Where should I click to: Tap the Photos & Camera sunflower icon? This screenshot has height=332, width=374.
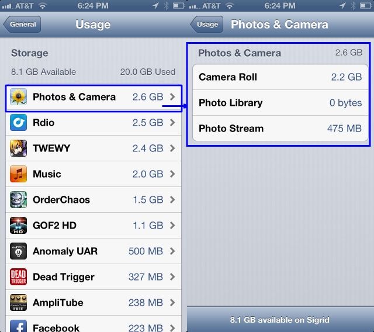pyautogui.click(x=18, y=97)
